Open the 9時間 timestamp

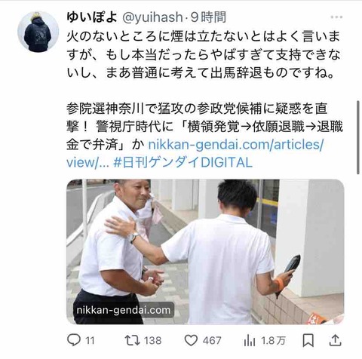click(208, 17)
